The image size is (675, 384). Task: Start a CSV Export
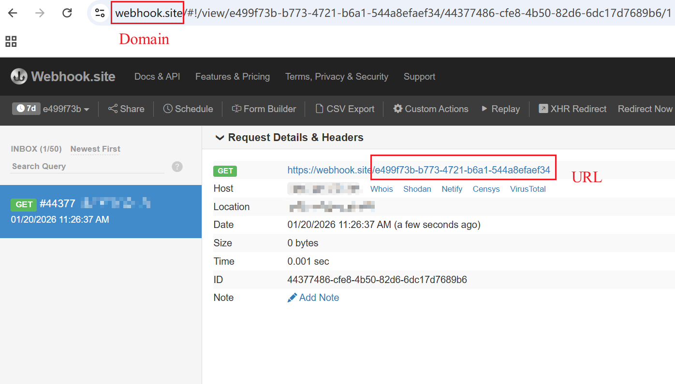pos(344,109)
